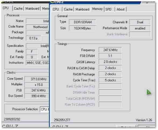Click the memory Frequency field showing 247.6 MHz
This screenshot has width=158, height=130.
[110, 50]
